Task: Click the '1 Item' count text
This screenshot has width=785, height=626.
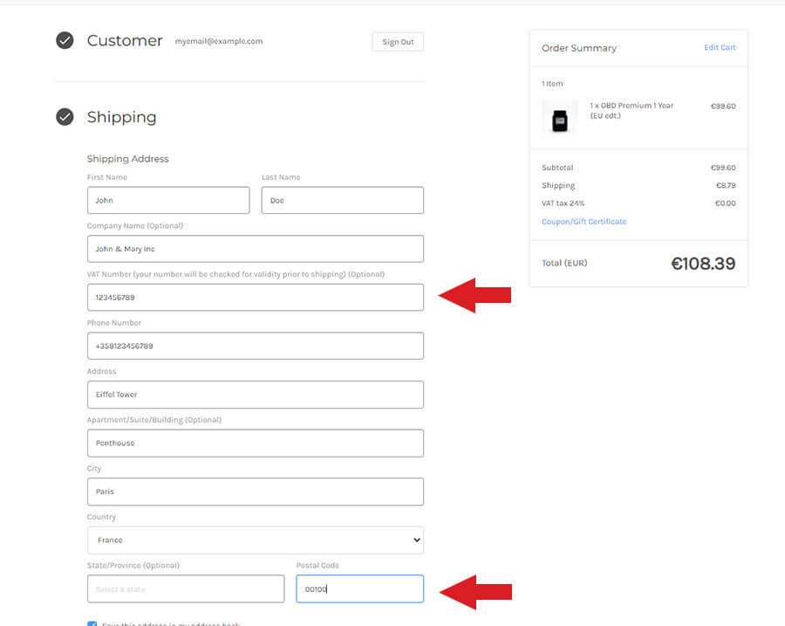Action: (552, 84)
